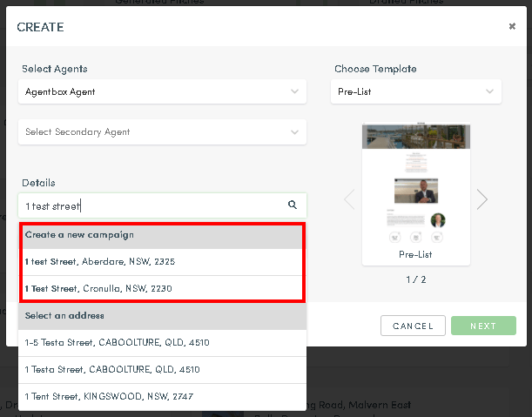
Task: Click the Select an address header
Action: [x=162, y=315]
